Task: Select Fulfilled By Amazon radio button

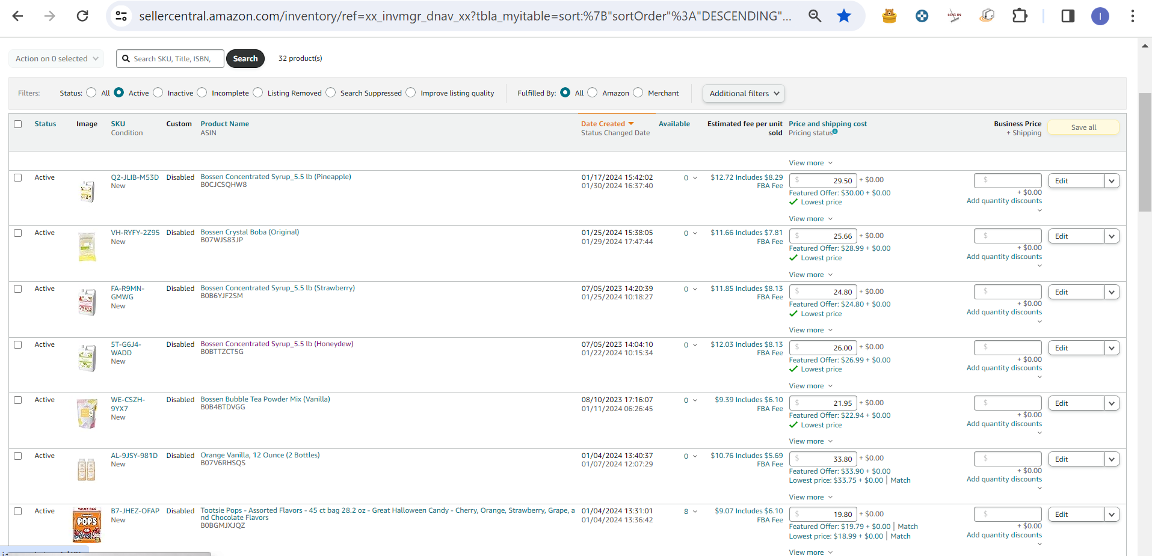Action: click(x=593, y=93)
